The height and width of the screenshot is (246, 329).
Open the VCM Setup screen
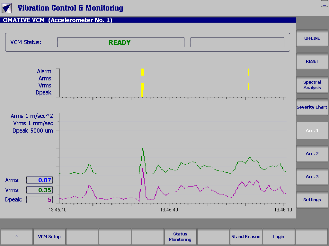[x=49, y=236]
